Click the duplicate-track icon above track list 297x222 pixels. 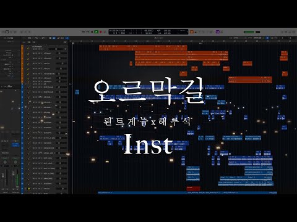coord(29,42)
